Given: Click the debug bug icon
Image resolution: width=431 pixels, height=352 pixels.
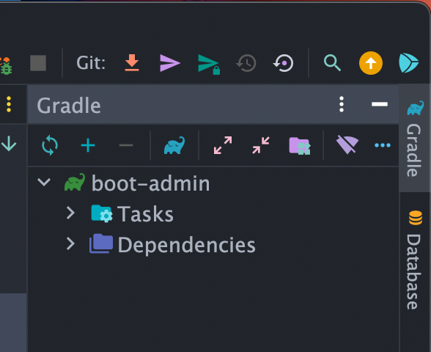Looking at the screenshot, I should pos(6,66).
